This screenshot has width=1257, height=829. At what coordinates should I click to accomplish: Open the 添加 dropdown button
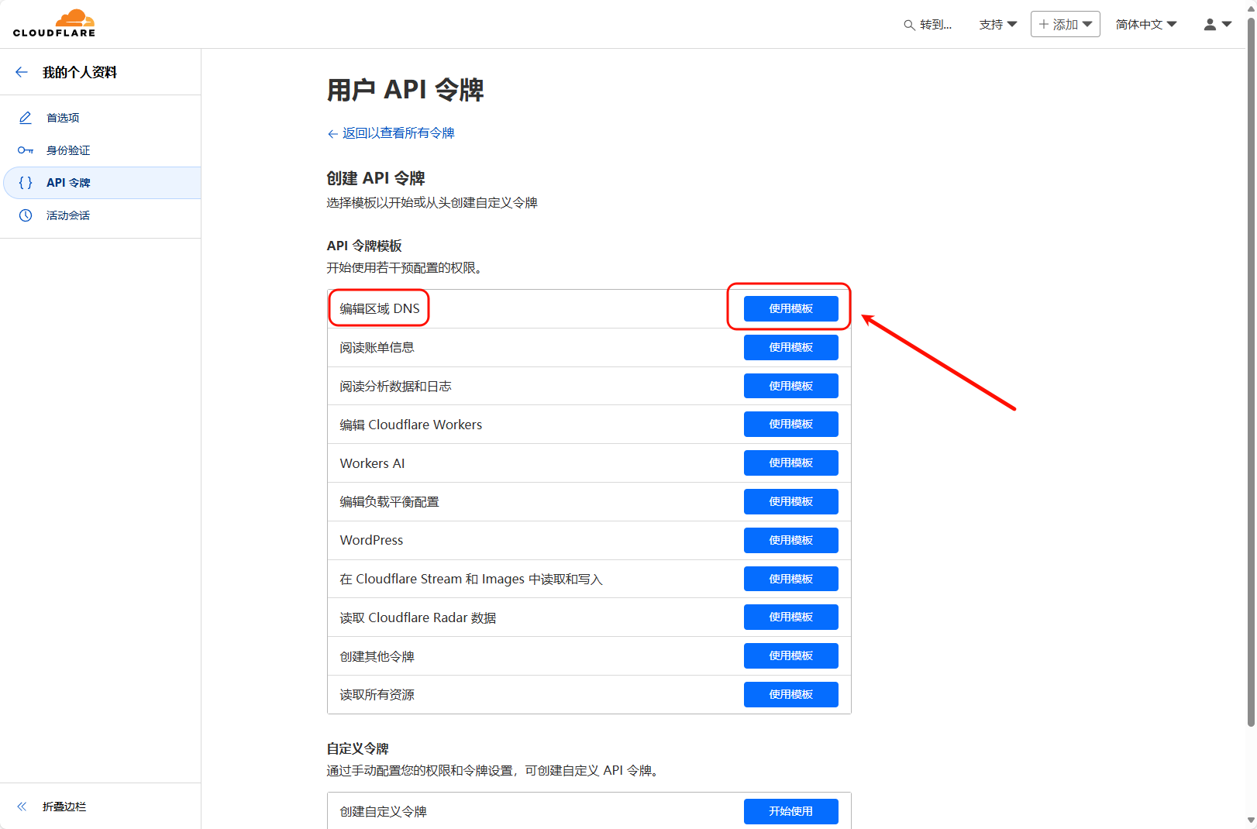[1065, 25]
